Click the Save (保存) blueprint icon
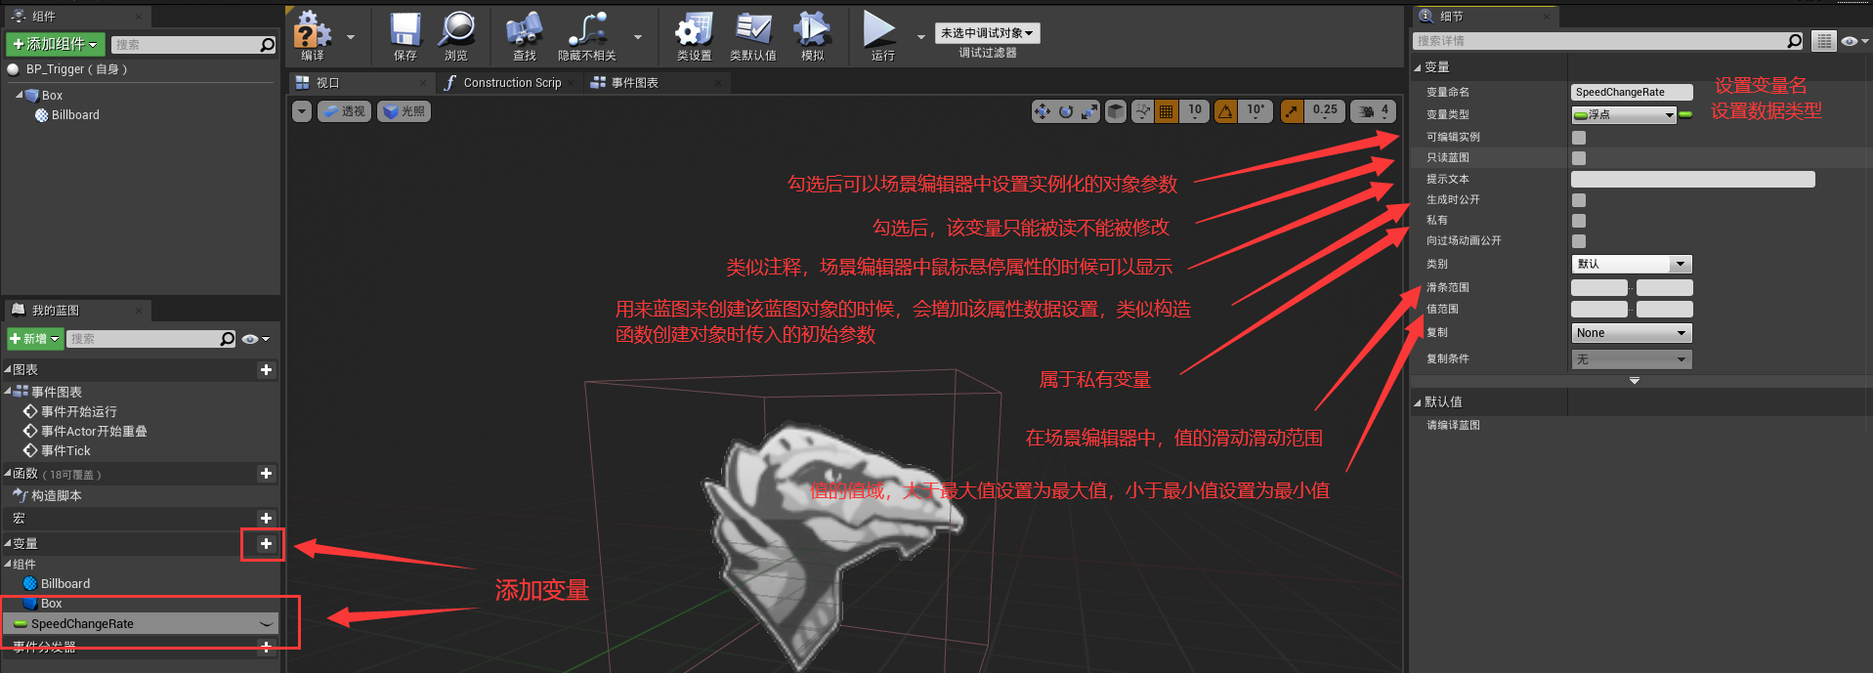This screenshot has height=673, width=1873. point(404,33)
